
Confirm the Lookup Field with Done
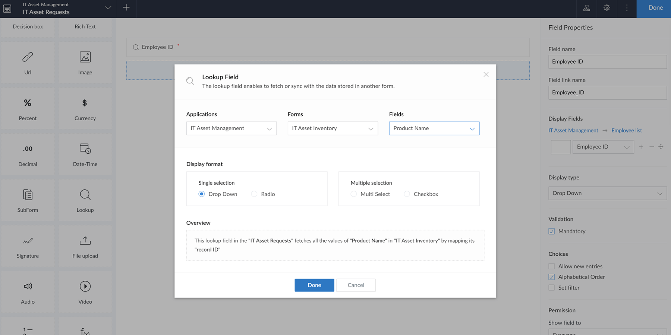314,285
